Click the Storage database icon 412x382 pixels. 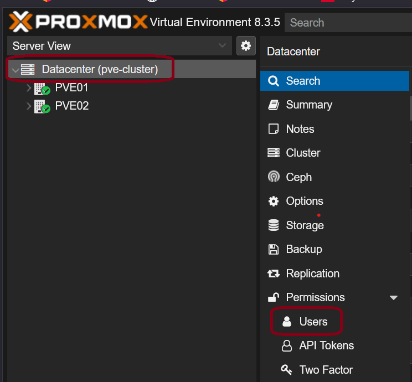(x=273, y=225)
